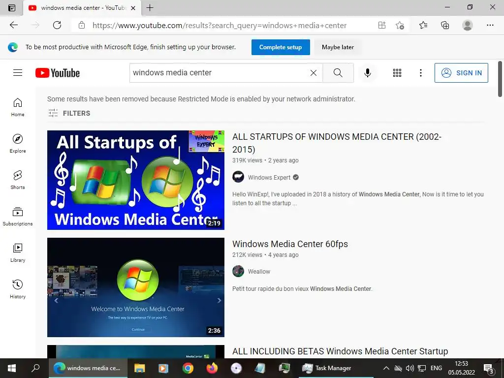The width and height of the screenshot is (504, 378).
Task: Add this page to favorites star
Action: [x=400, y=25]
